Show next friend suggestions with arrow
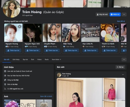This screenshot has width=130, height=107. coord(122,39)
